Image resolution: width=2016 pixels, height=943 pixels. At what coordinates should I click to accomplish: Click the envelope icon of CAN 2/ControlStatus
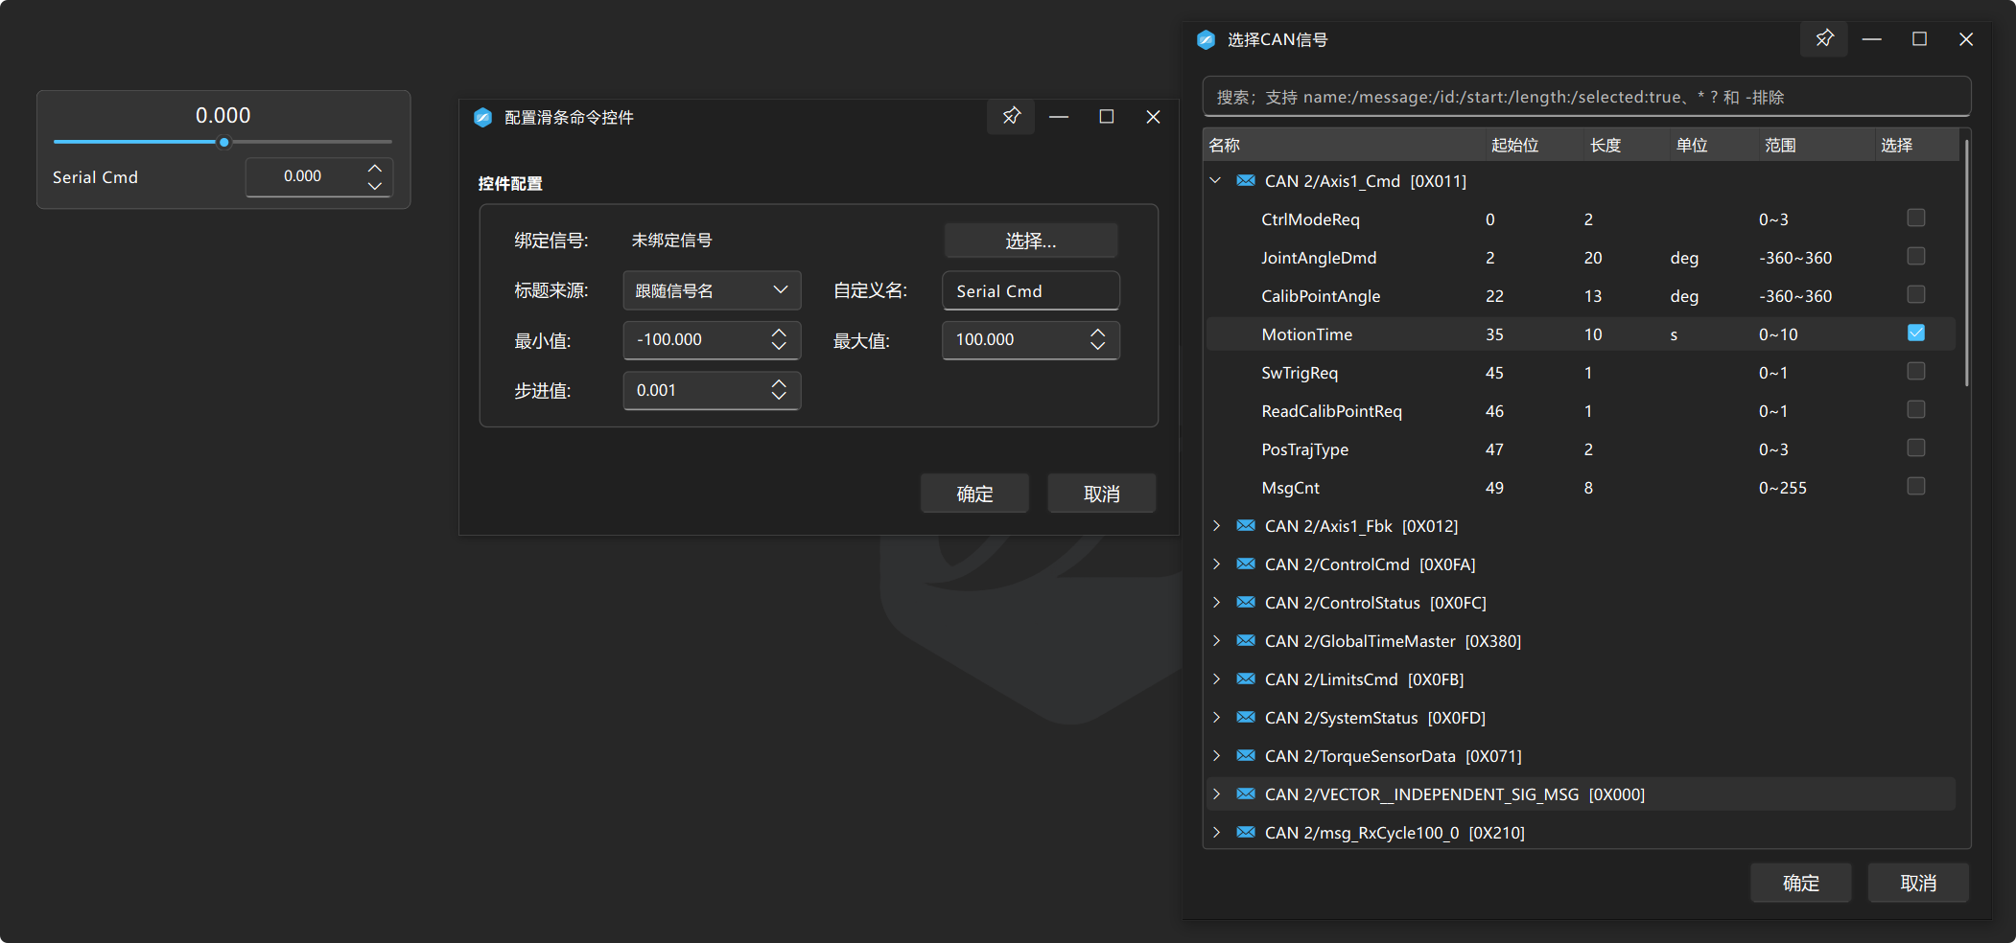[x=1246, y=602]
